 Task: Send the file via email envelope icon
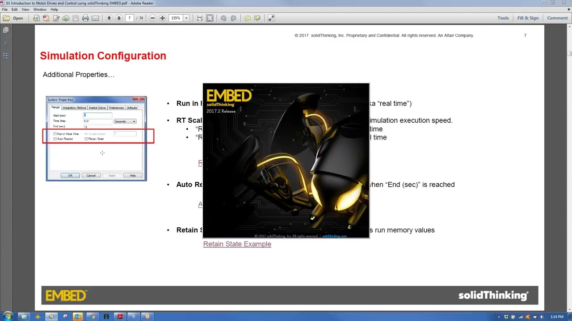point(95,18)
